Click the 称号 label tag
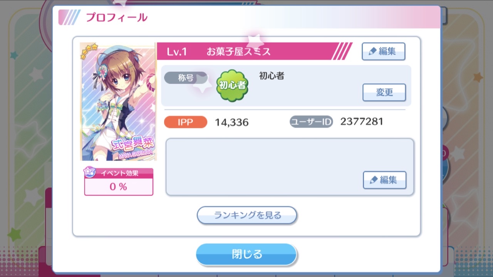Viewport: 493px width, 277px height. pos(186,78)
